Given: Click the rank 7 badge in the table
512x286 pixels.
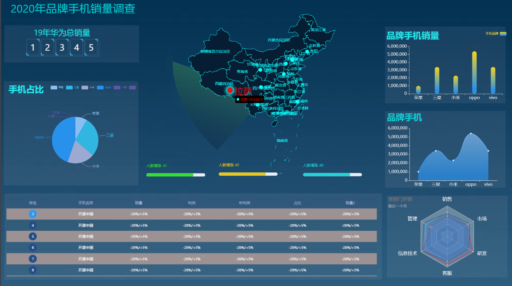Looking at the screenshot, I should click(x=33, y=259).
